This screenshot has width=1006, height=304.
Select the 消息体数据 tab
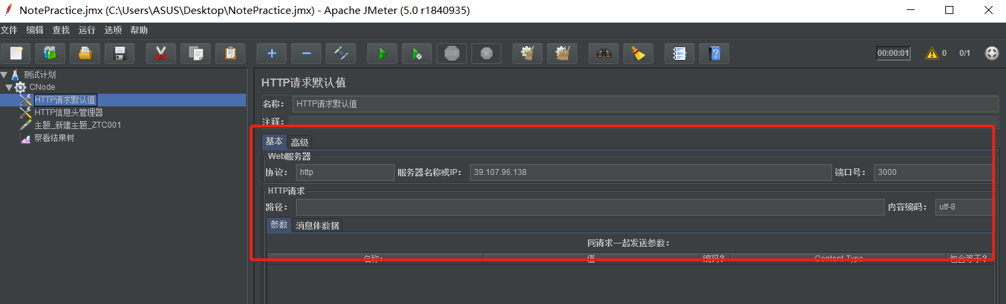point(317,226)
